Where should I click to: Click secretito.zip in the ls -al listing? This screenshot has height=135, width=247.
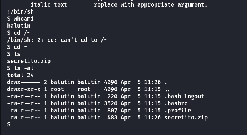[x=186, y=118]
